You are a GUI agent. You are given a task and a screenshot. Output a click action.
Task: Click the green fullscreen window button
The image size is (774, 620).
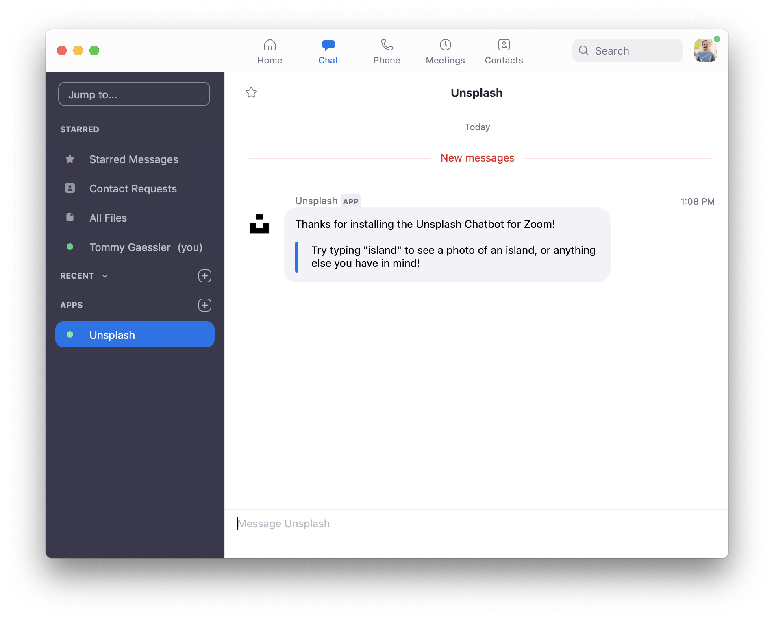pyautogui.click(x=94, y=50)
